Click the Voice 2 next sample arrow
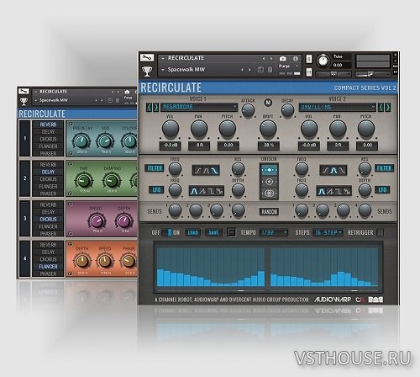The width and height of the screenshot is (420, 377). click(388, 107)
